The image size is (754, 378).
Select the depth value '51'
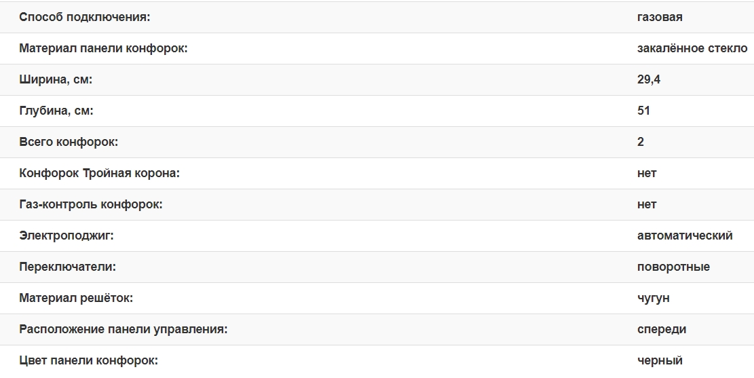(x=643, y=111)
